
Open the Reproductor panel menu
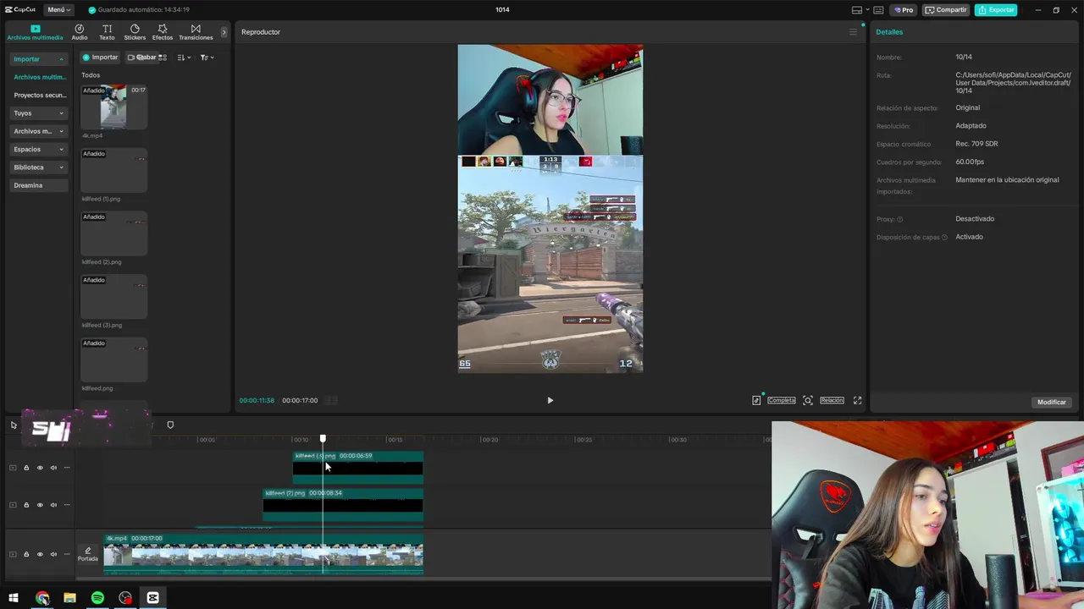point(853,32)
